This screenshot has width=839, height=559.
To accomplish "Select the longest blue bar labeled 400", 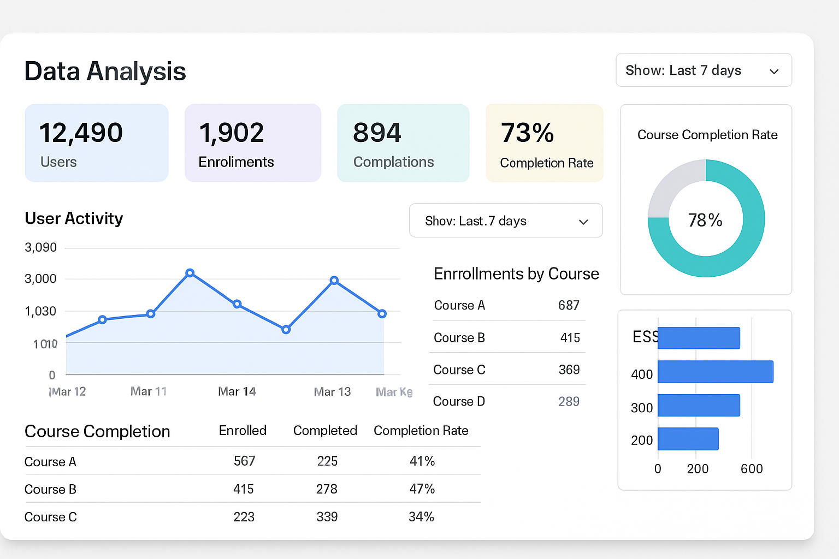I will click(x=715, y=372).
